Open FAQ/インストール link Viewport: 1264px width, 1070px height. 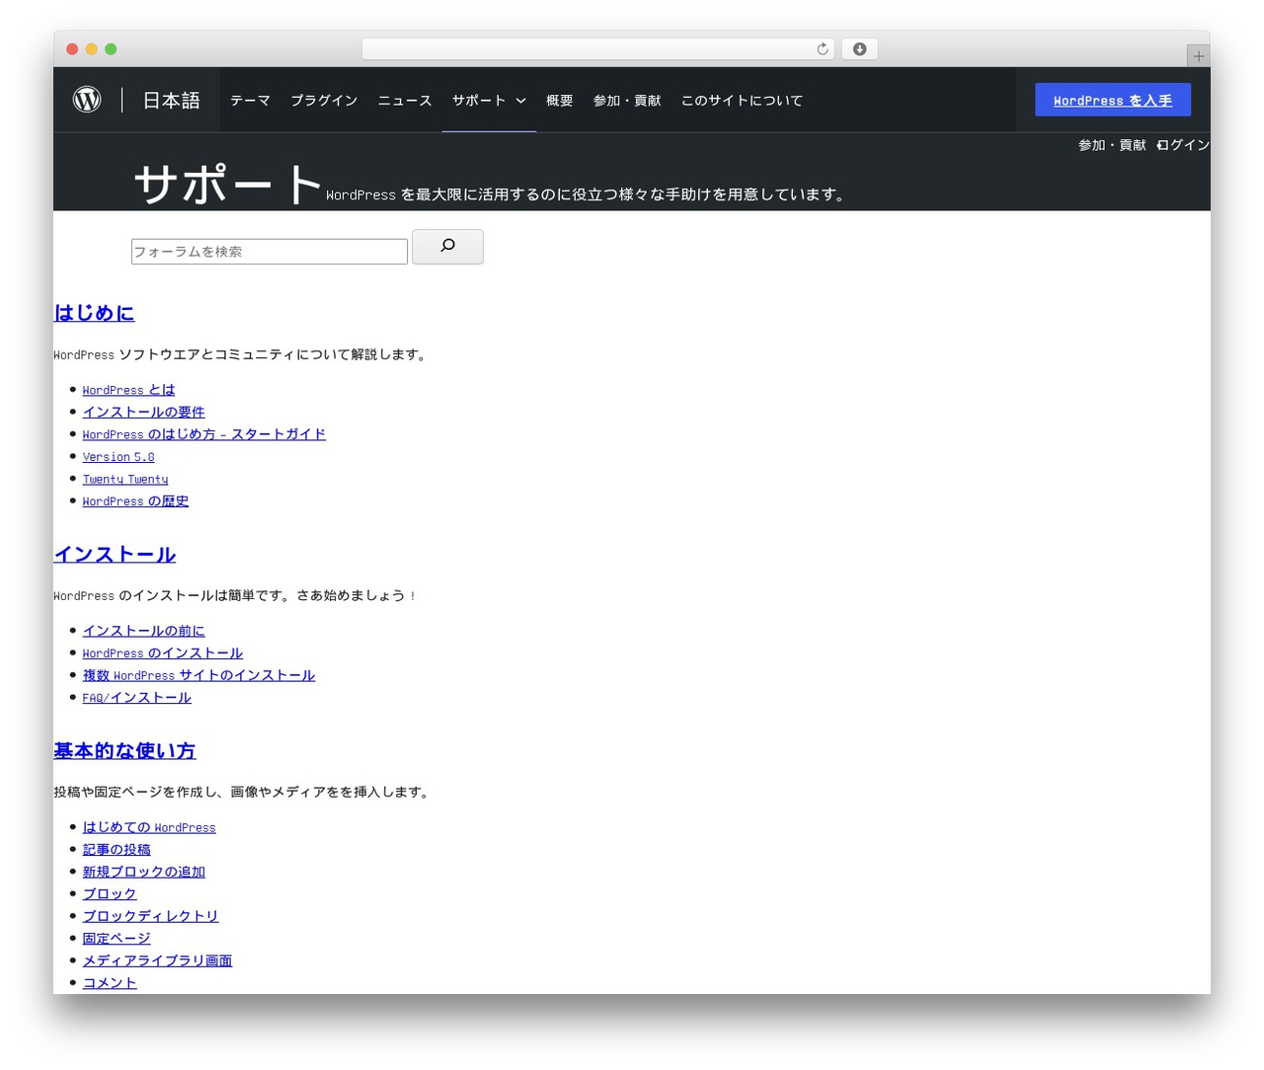point(137,698)
